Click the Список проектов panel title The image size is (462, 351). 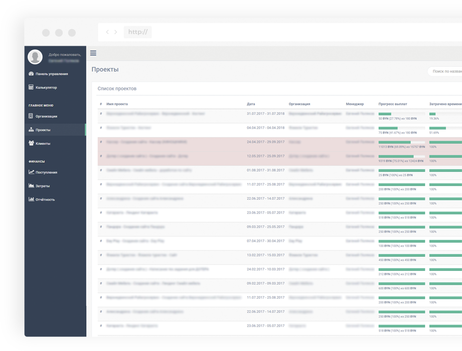pyautogui.click(x=117, y=89)
